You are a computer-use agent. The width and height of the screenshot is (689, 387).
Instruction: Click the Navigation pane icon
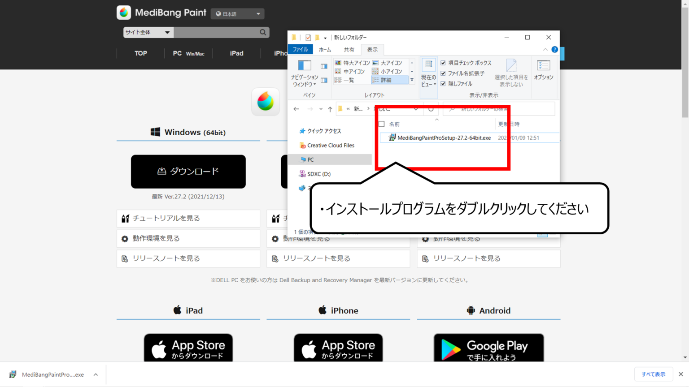click(305, 73)
